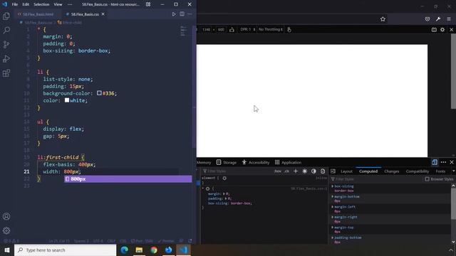456x256 pixels.
Task: Click Type here to search box
Action: 65,250
